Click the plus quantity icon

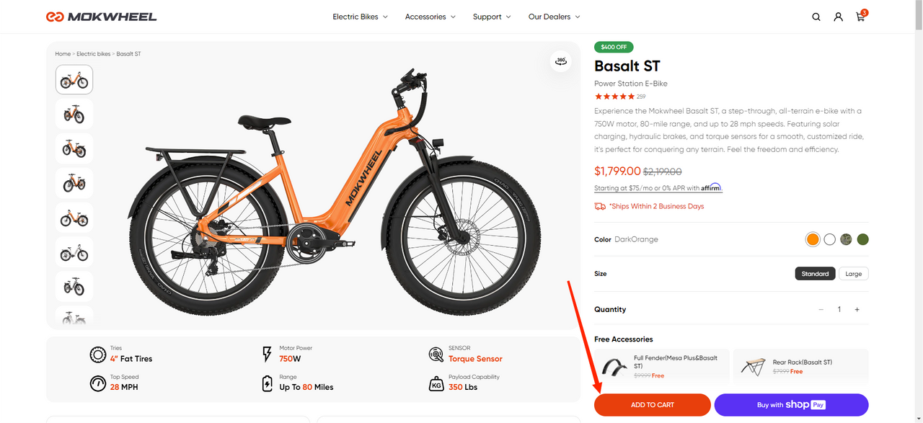pyautogui.click(x=857, y=309)
